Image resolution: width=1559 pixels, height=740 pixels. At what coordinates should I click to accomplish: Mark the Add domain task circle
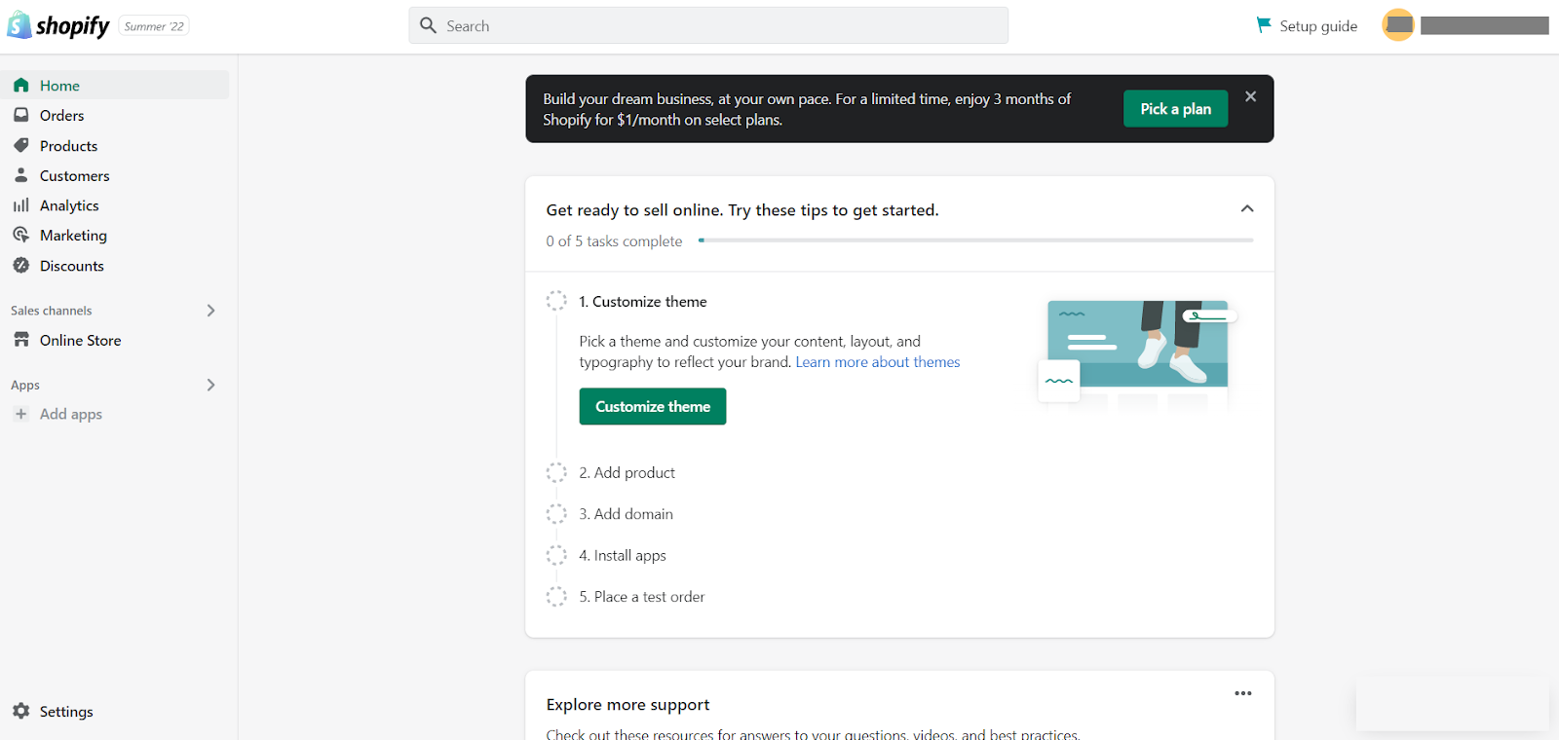coord(556,514)
